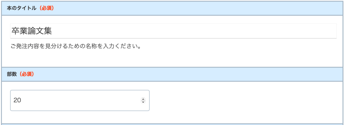Viewport: 344px width, 125px height.
Task: Click the character 卒 in the title field
Action: [x=15, y=31]
